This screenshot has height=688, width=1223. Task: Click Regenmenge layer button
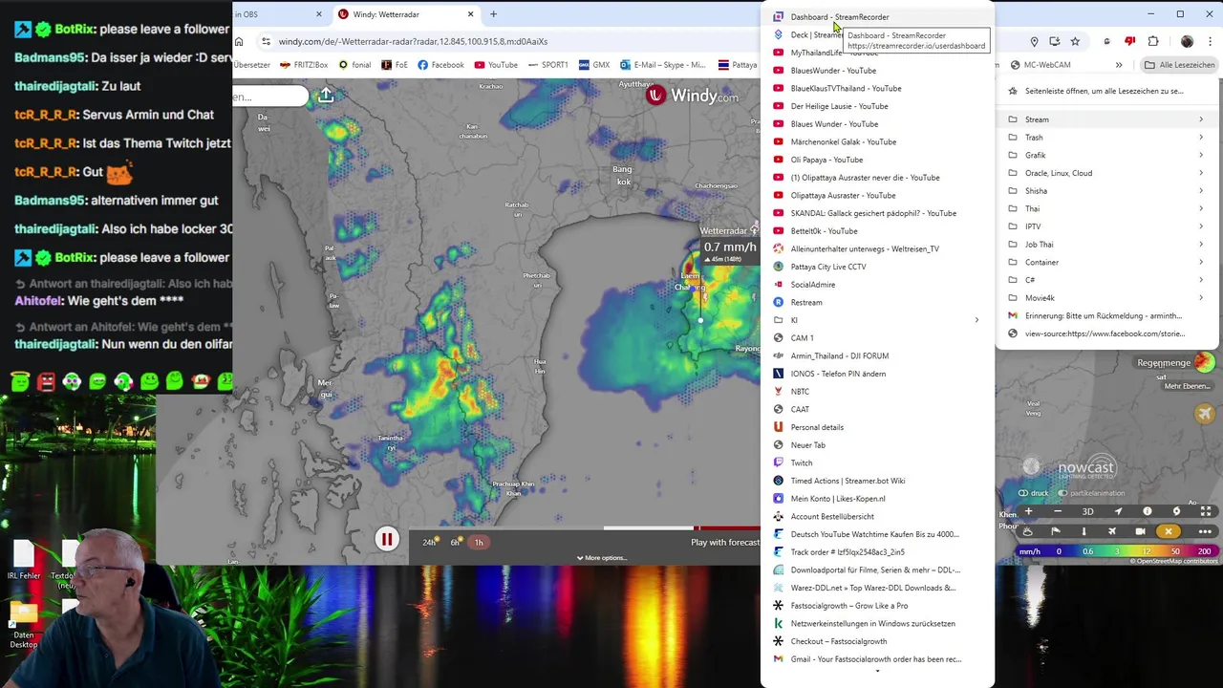[1175, 363]
